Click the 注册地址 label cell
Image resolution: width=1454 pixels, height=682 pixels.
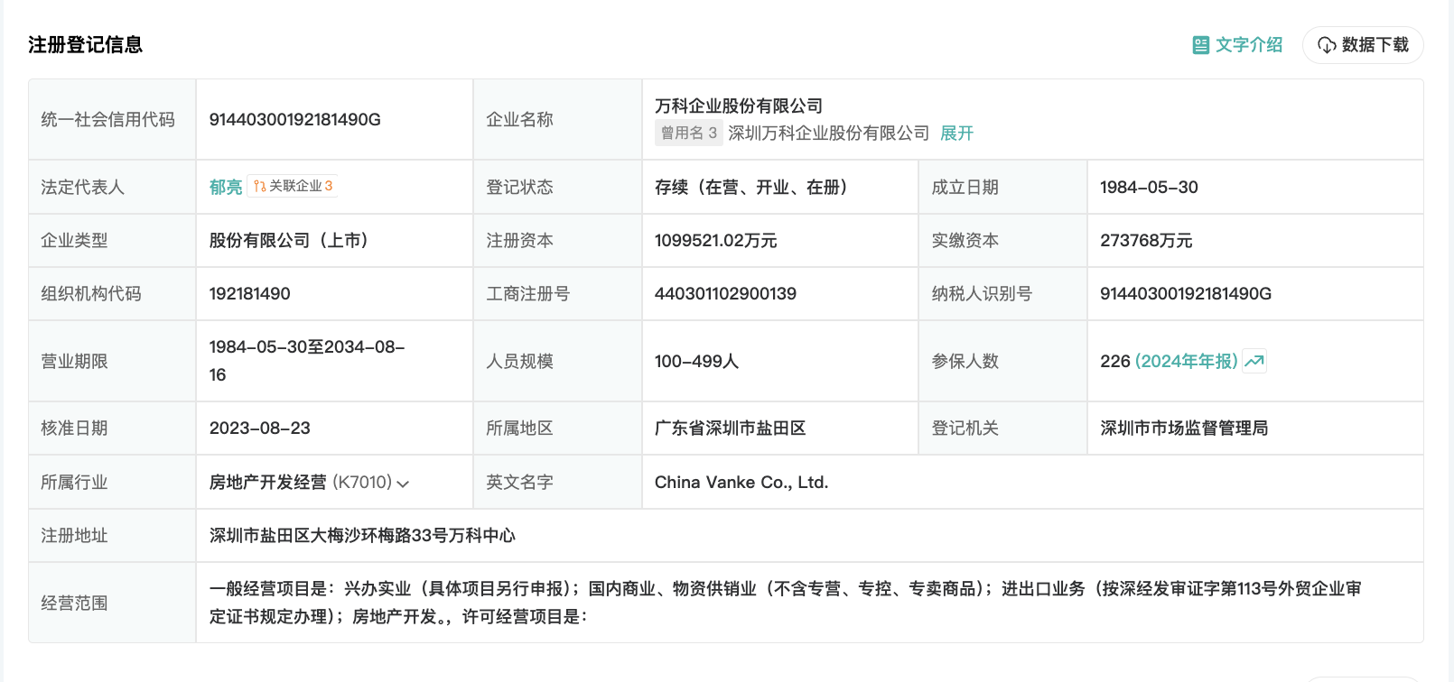(x=112, y=535)
